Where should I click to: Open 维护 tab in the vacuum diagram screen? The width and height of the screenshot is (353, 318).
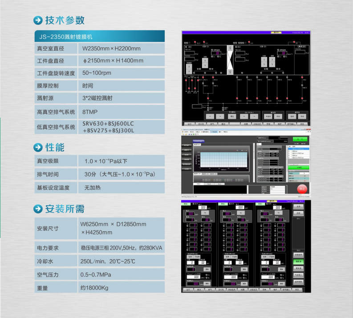(x=280, y=124)
